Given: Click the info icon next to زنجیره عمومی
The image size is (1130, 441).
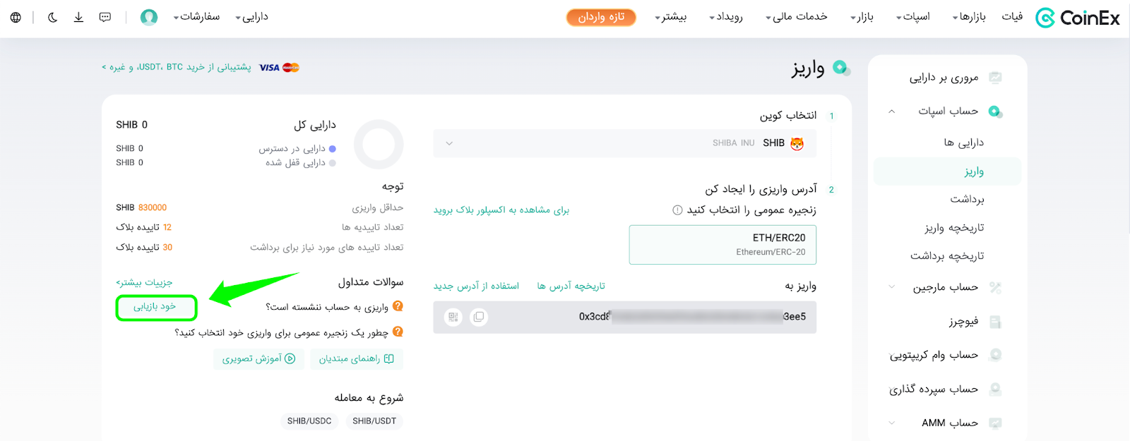Looking at the screenshot, I should [x=677, y=210].
